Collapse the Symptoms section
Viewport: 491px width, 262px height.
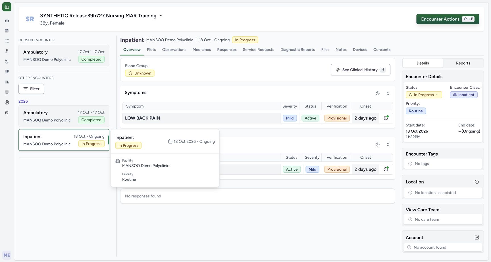coord(388,93)
